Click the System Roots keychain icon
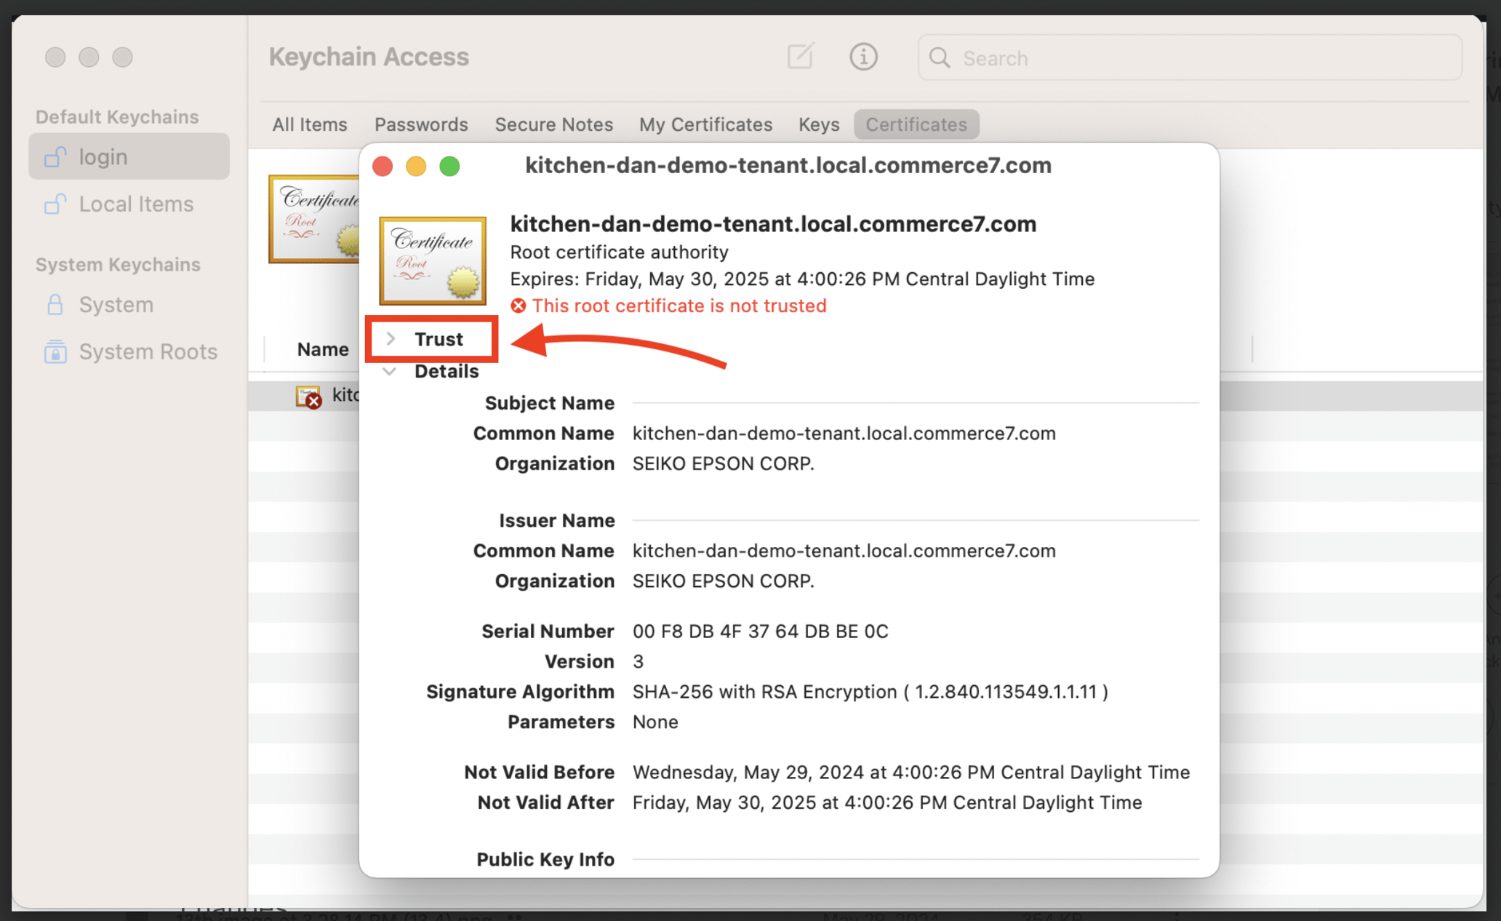Image resolution: width=1501 pixels, height=921 pixels. coord(55,351)
